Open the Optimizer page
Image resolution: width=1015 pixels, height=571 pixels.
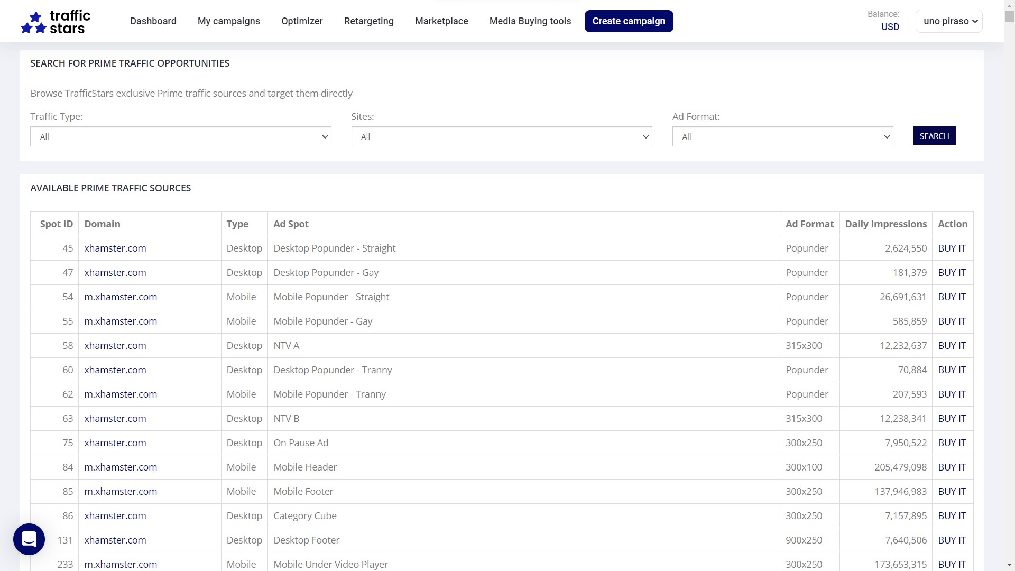pyautogui.click(x=302, y=21)
